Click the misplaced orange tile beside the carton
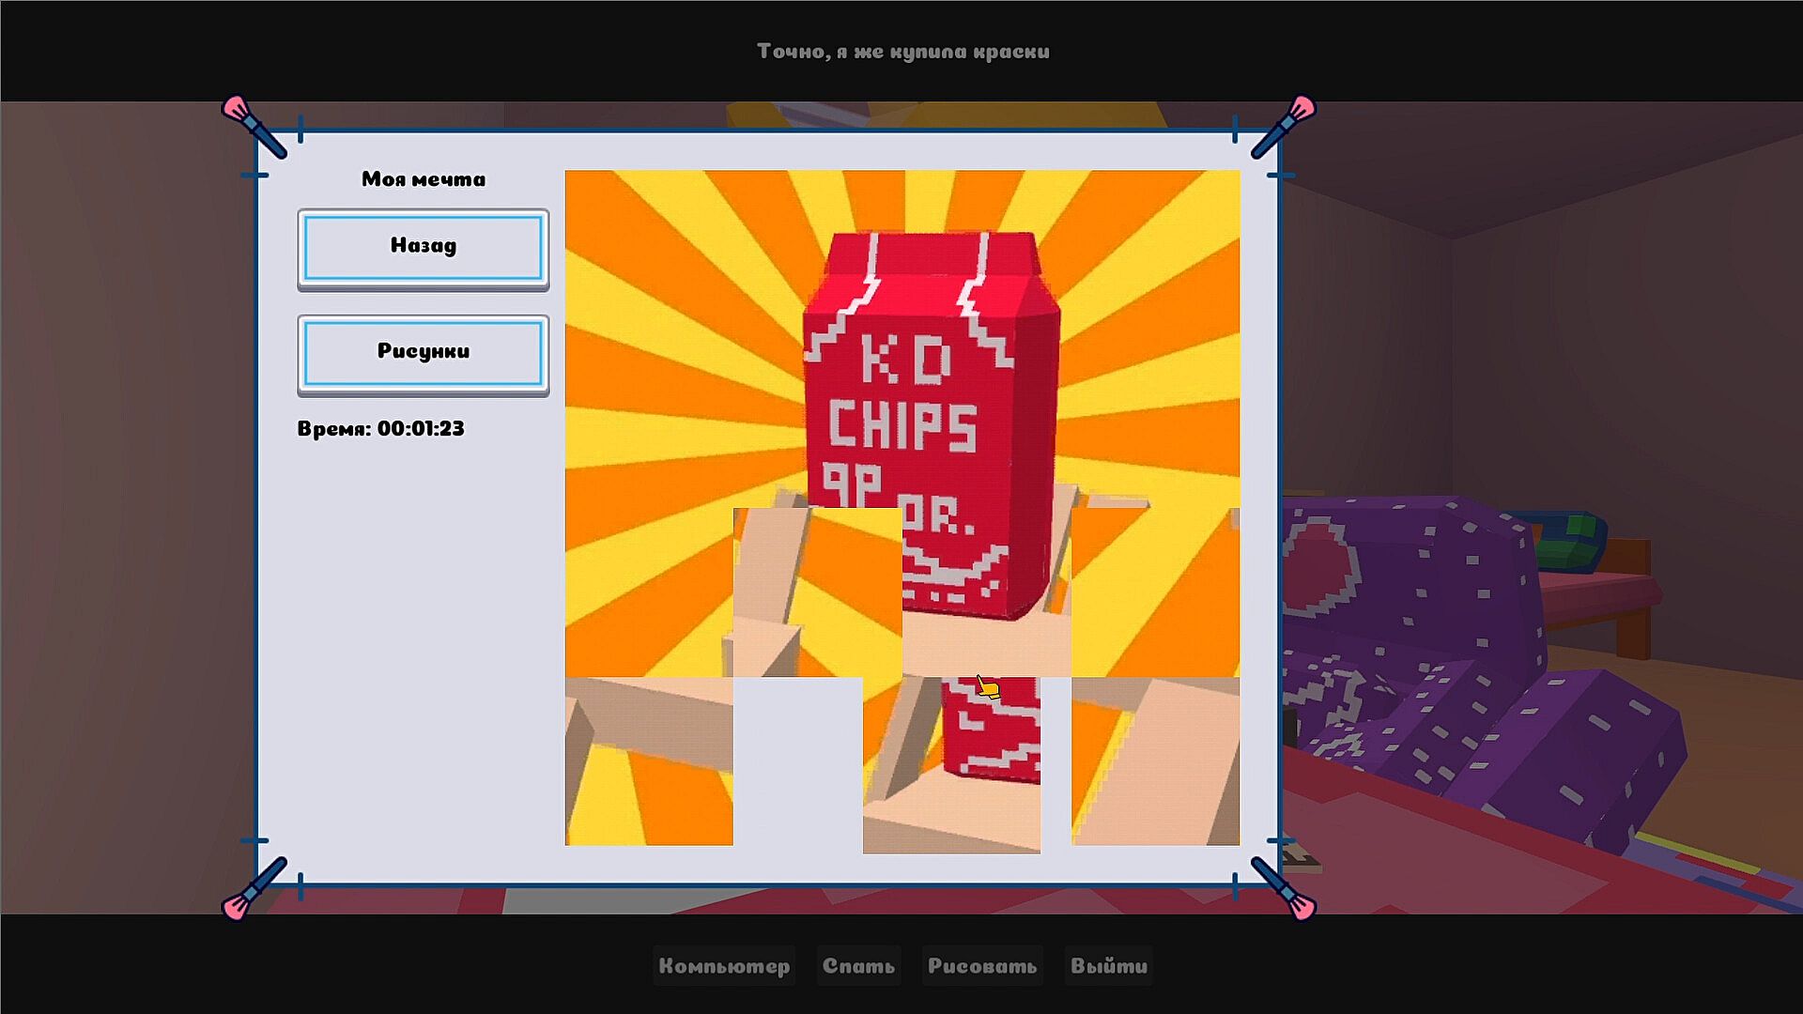The image size is (1803, 1014). [x=817, y=592]
